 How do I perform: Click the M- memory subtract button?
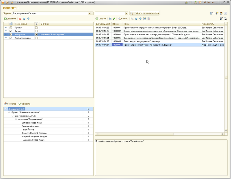(213, 2)
